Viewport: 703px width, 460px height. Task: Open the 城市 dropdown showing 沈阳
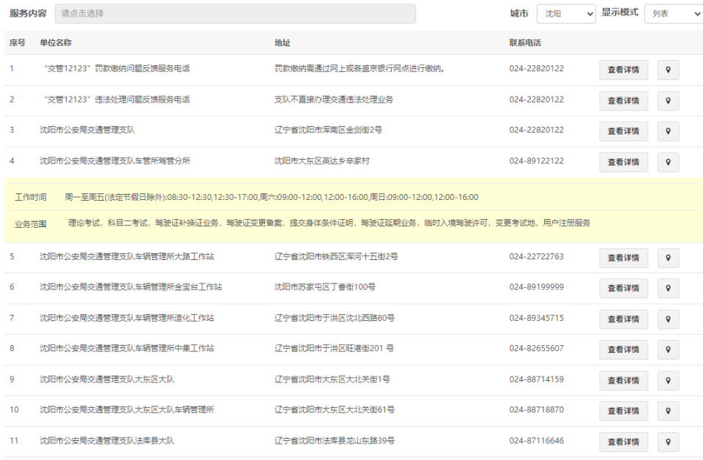click(x=566, y=14)
